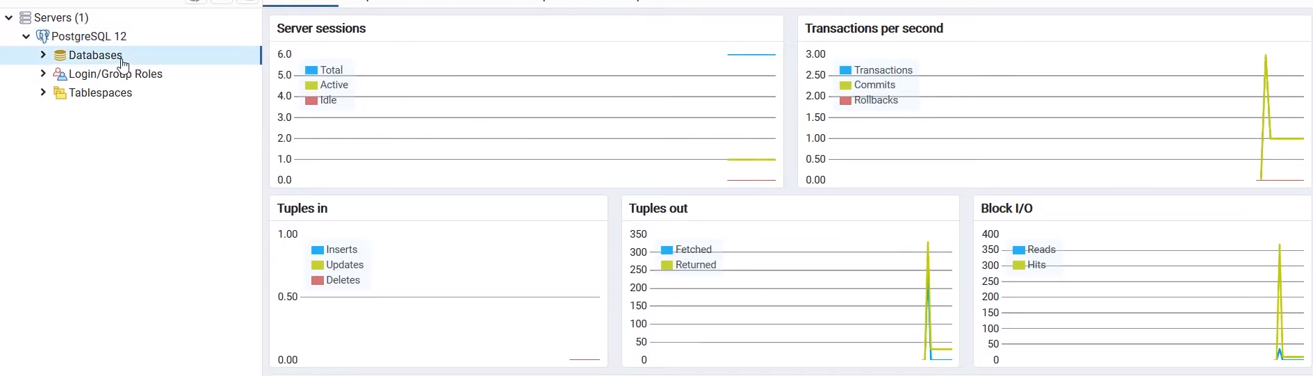The image size is (1313, 376).
Task: Click the Databases cylinder icon
Action: pos(60,55)
